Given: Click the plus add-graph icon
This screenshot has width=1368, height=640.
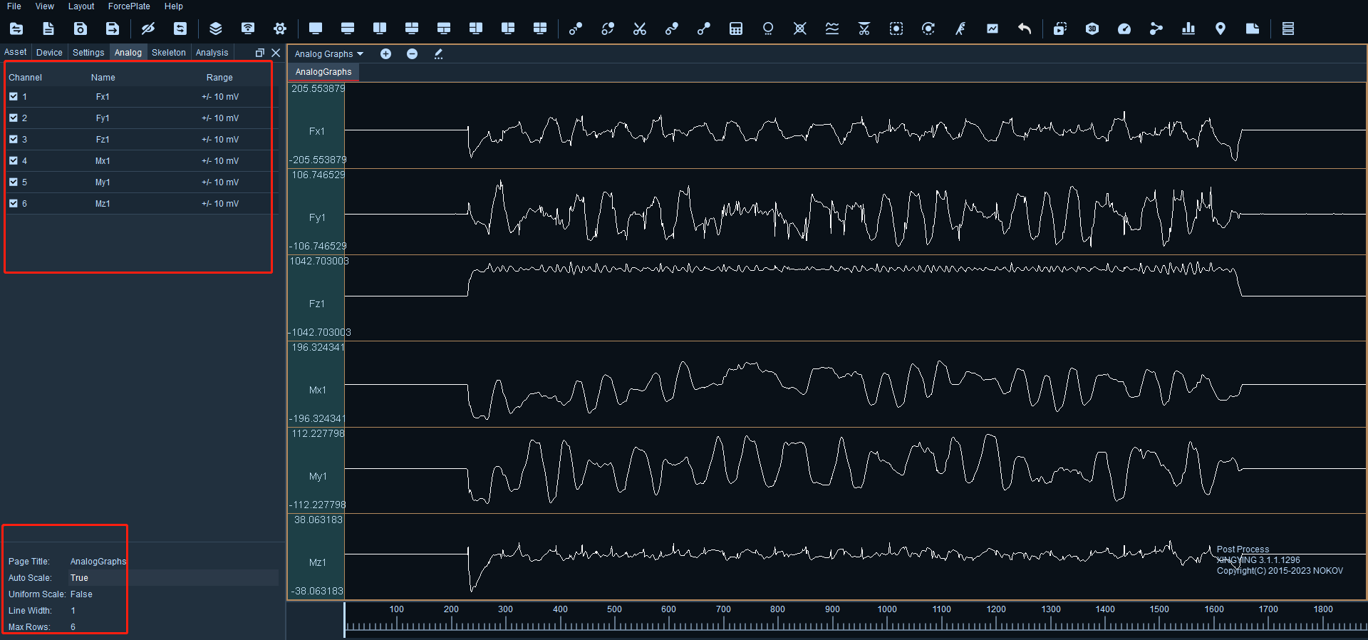Looking at the screenshot, I should pos(385,53).
